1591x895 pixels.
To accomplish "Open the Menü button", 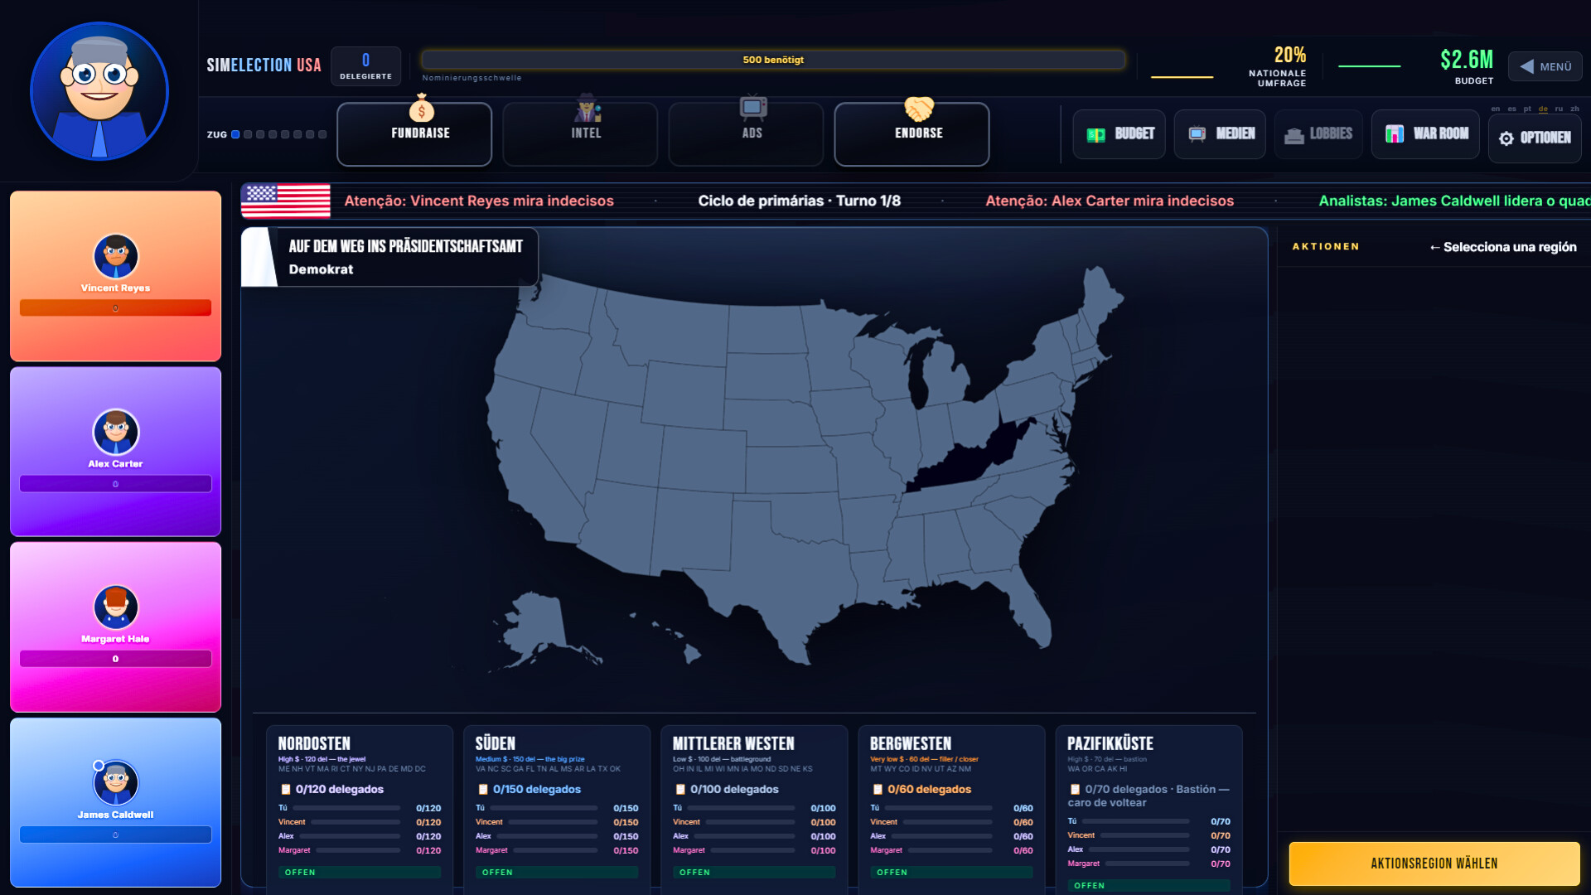I will (x=1545, y=66).
